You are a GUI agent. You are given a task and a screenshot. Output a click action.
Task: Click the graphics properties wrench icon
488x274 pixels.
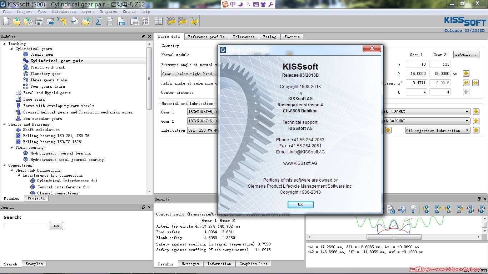(413, 209)
